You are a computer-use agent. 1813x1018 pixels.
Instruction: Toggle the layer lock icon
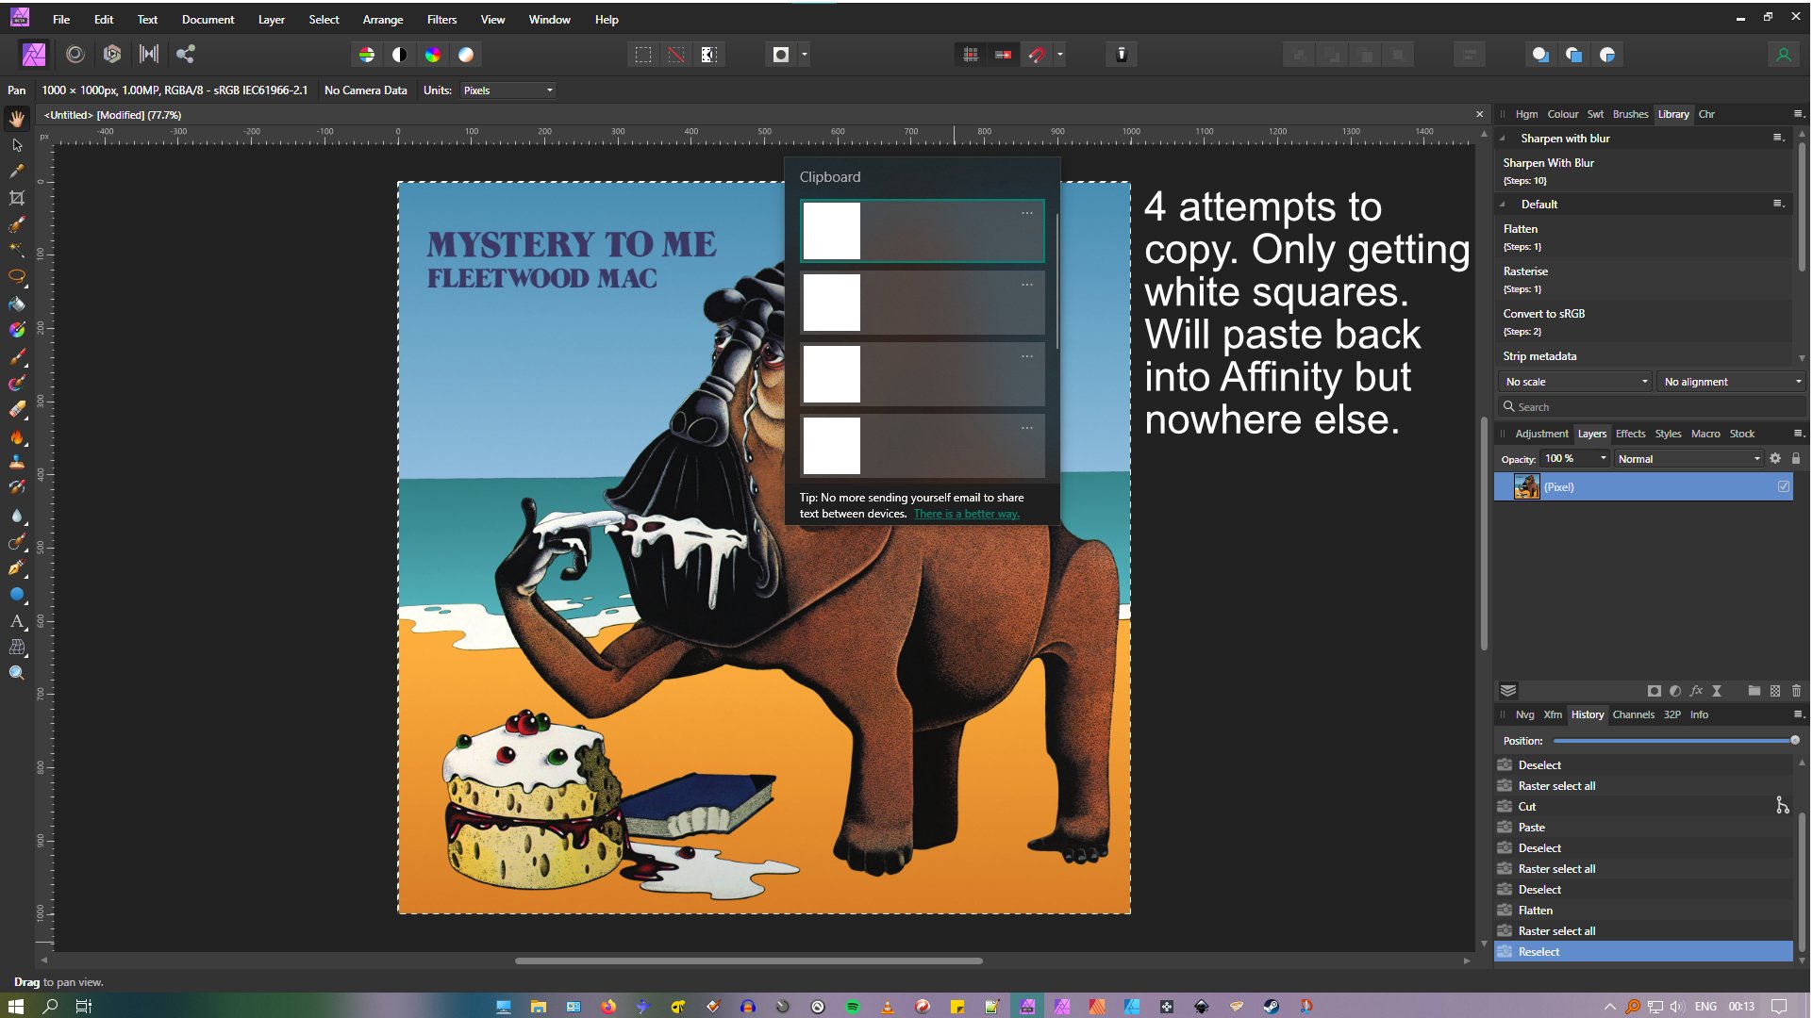pyautogui.click(x=1796, y=459)
